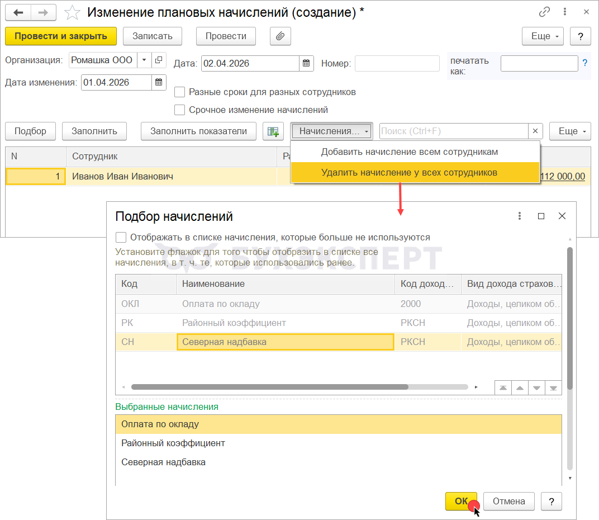Expand the Организация dropdown arrow
This screenshot has width=599, height=520.
click(x=144, y=60)
